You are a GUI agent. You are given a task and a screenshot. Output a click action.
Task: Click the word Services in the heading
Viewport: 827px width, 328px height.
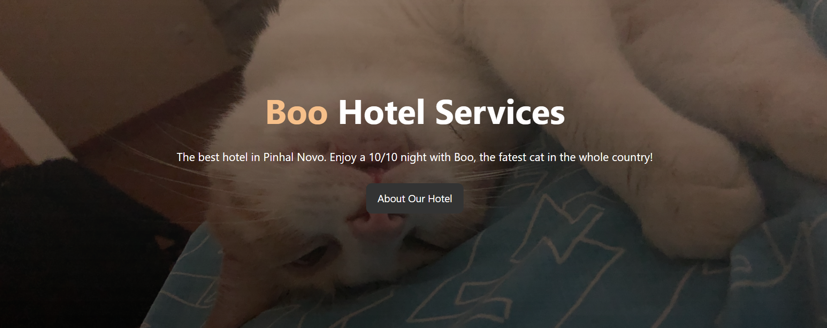pyautogui.click(x=500, y=112)
